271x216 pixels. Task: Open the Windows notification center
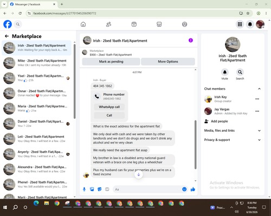point(264,207)
